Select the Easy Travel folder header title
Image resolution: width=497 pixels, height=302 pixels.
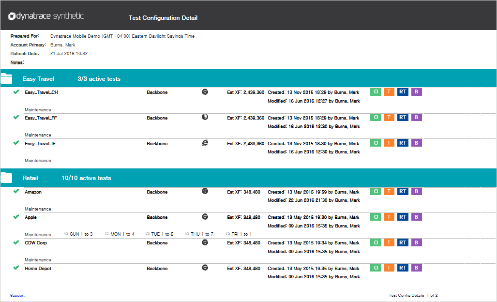[x=38, y=79]
